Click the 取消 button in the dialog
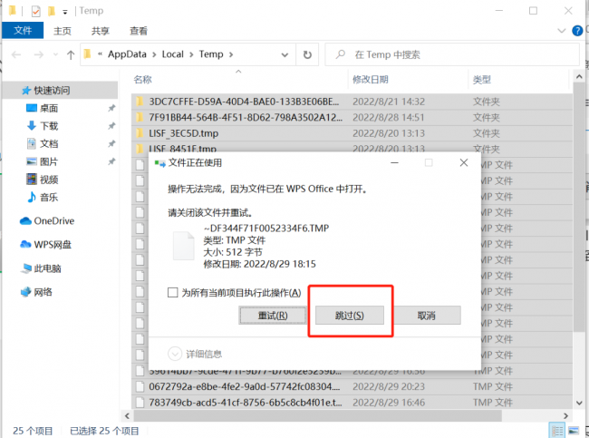Image resolution: width=589 pixels, height=438 pixels. pos(427,316)
